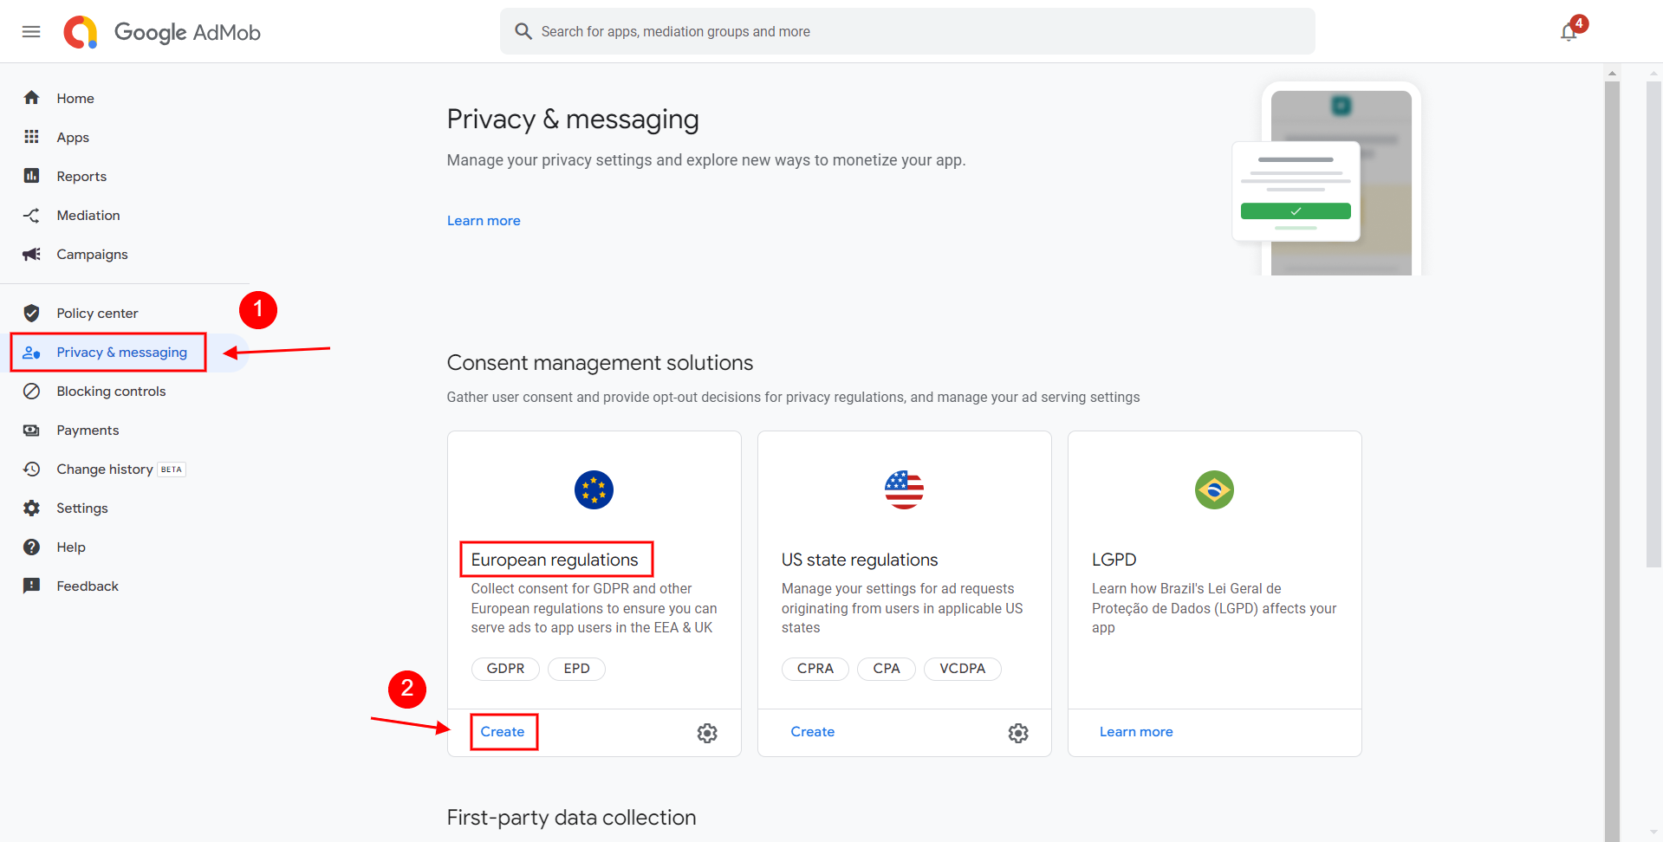The image size is (1663, 842).
Task: Click the Mediation sidebar icon
Action: tap(31, 215)
